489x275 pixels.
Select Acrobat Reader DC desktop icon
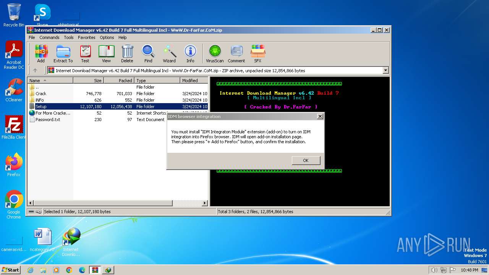point(14,55)
